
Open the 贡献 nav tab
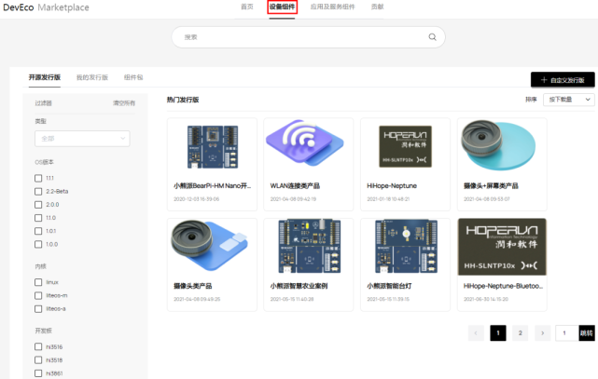point(377,7)
